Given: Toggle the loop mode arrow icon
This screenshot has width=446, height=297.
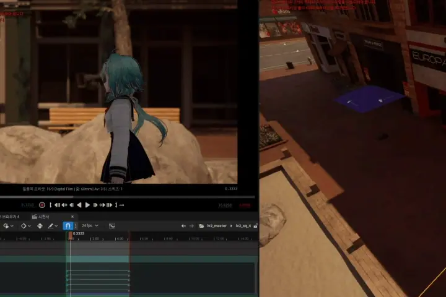Looking at the screenshot, I should [122, 205].
